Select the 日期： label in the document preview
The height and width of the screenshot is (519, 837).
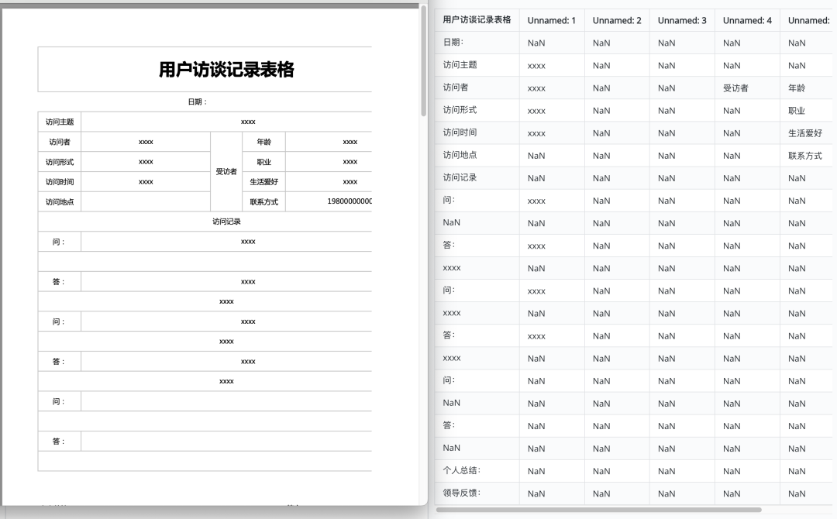point(198,102)
